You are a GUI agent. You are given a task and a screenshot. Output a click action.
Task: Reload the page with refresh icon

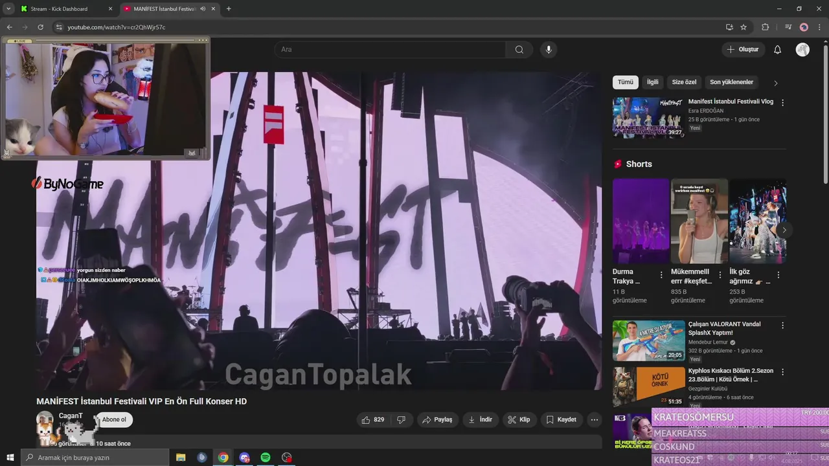pyautogui.click(x=40, y=27)
